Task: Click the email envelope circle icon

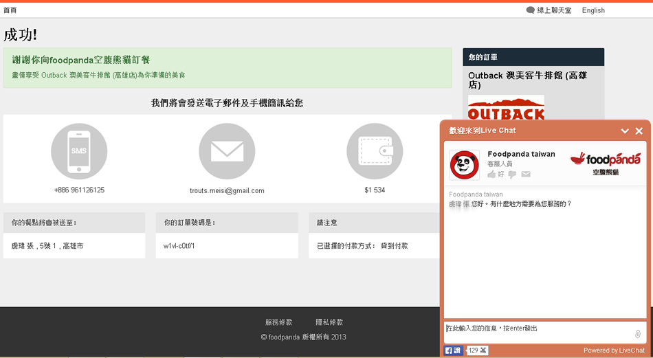Action: point(227,151)
